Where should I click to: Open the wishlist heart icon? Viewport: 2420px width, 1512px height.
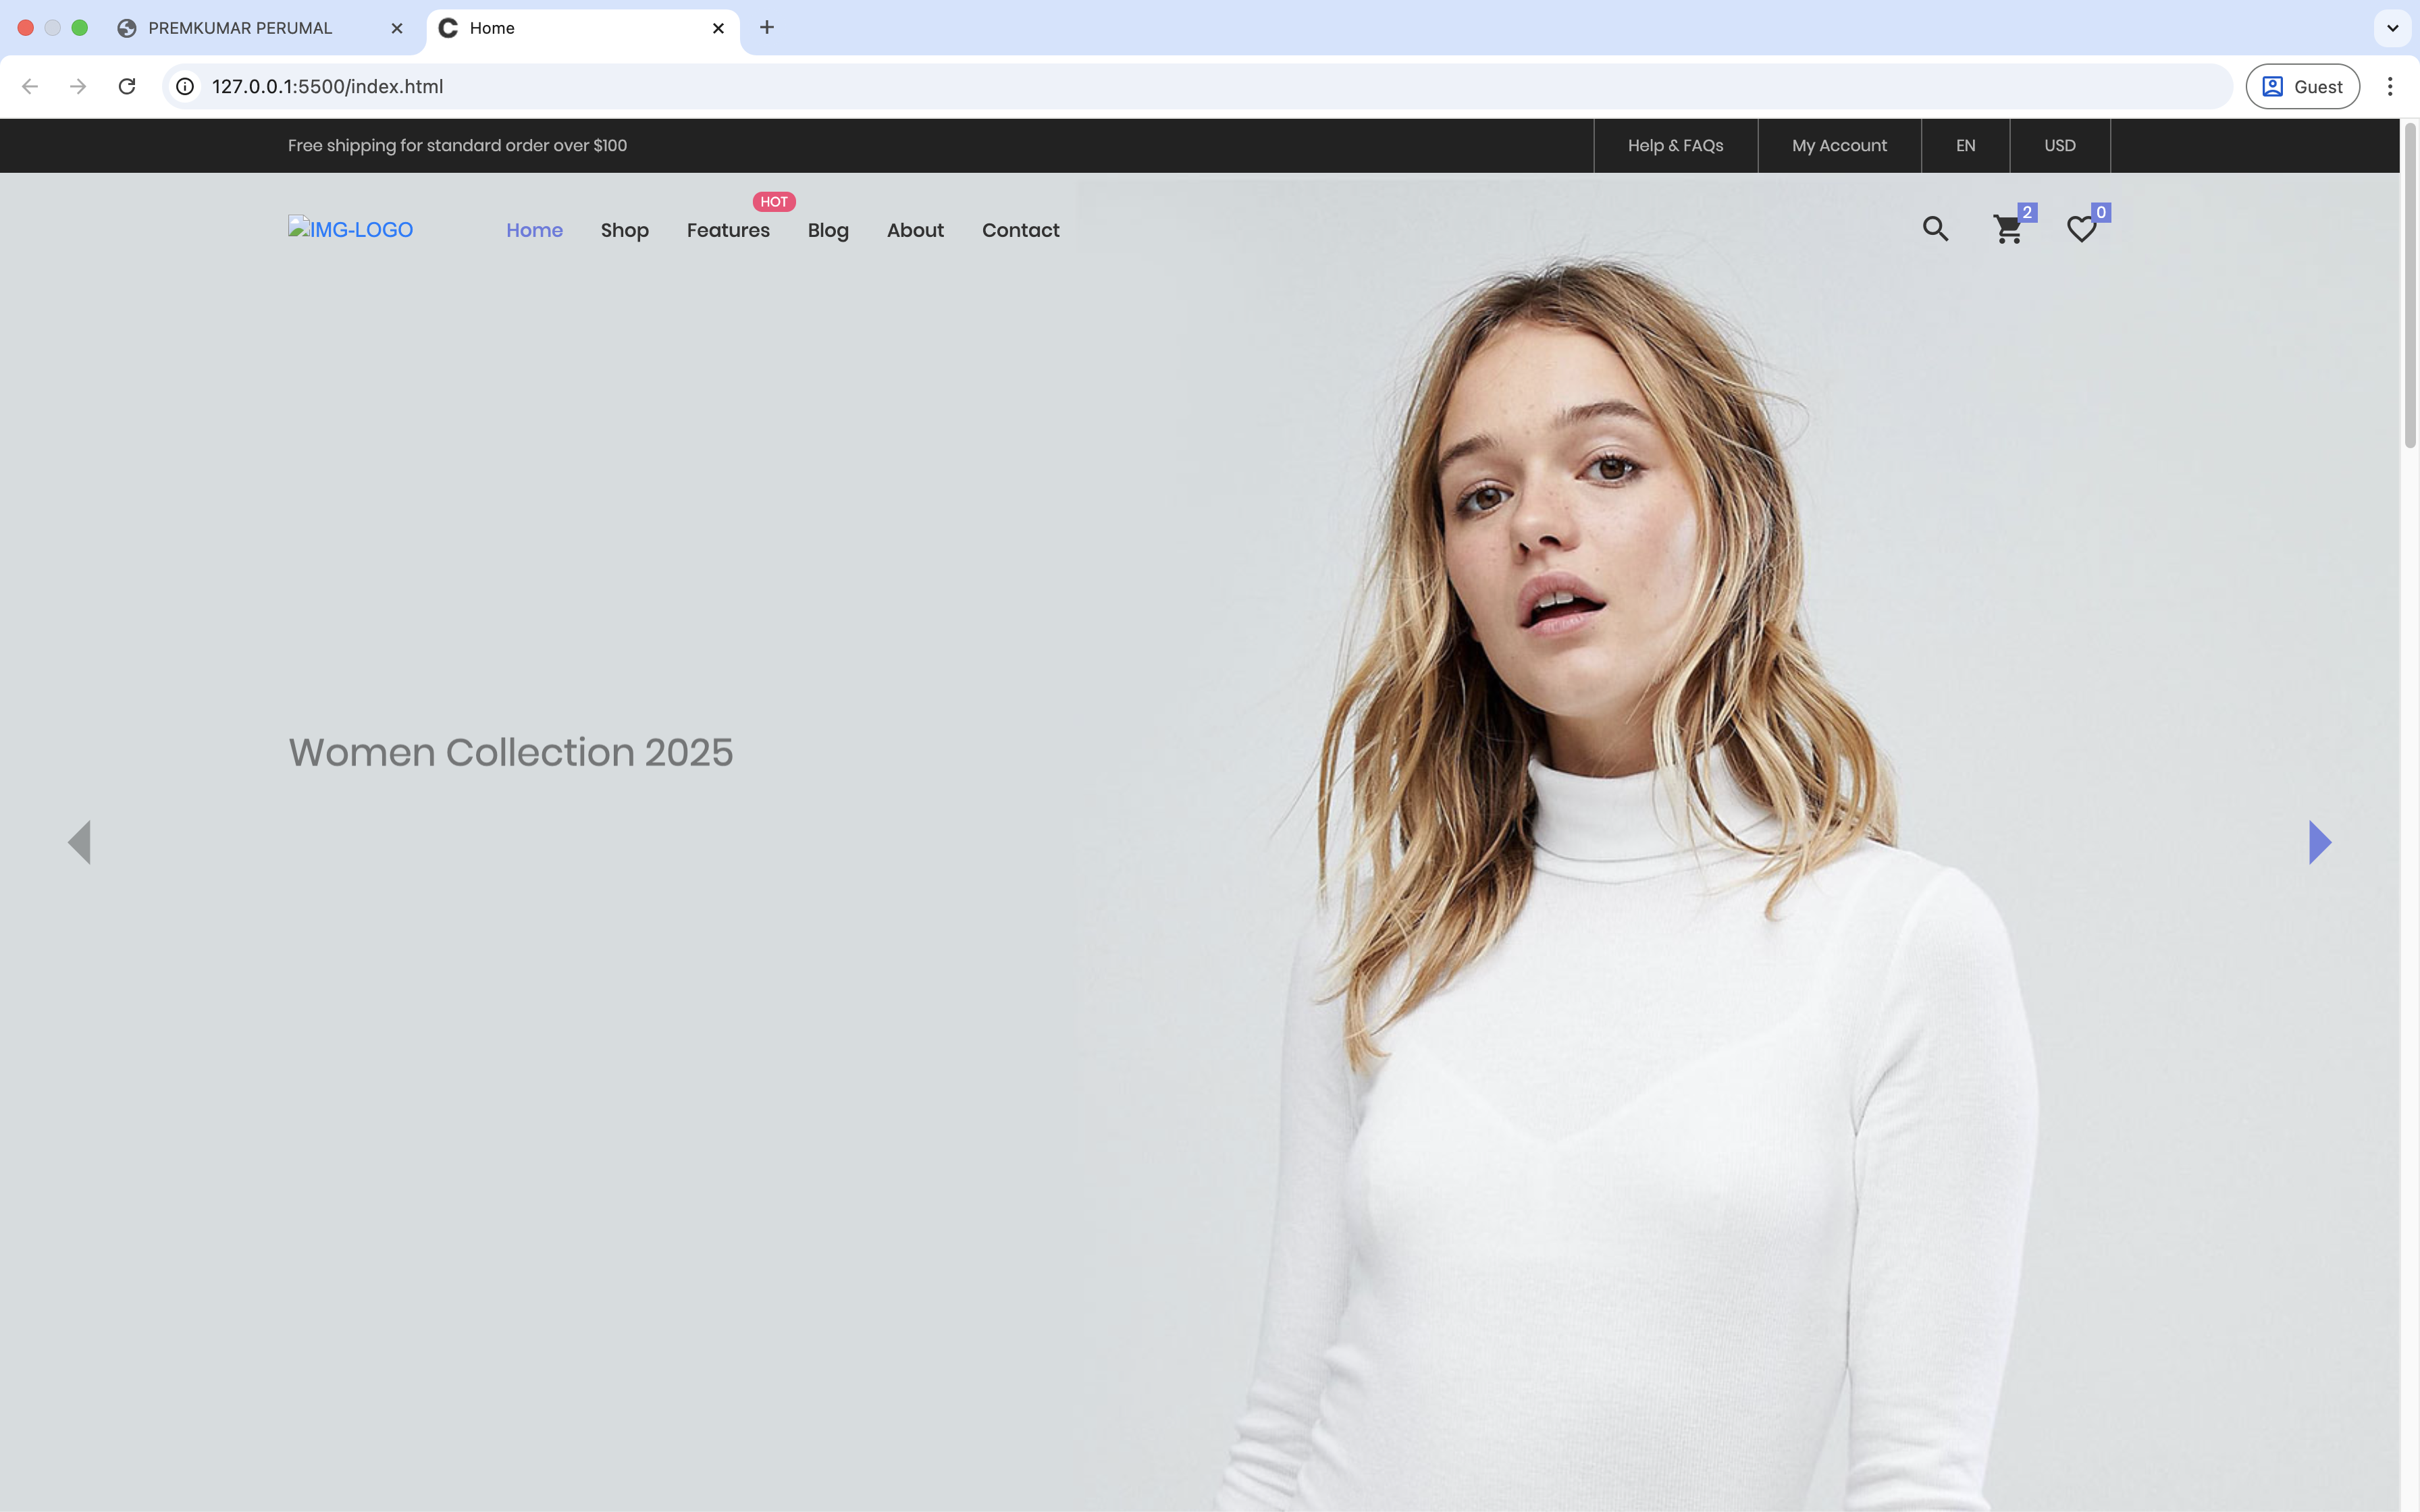(2081, 230)
